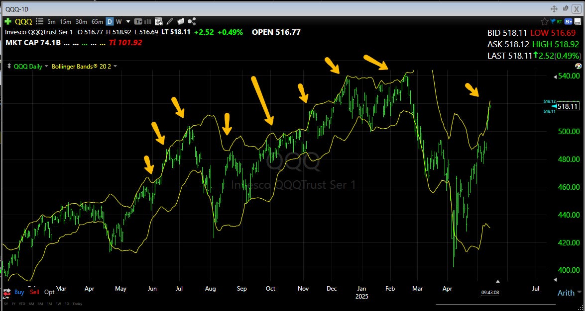Open the chart templates folder icon
Screen dimensions: 585x311
click(x=181, y=21)
